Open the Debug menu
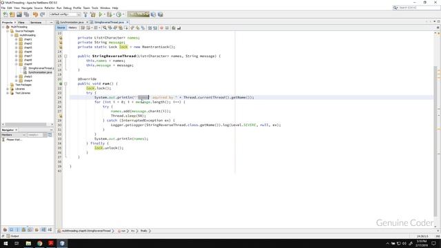This screenshot has width=441, height=248. [68, 8]
